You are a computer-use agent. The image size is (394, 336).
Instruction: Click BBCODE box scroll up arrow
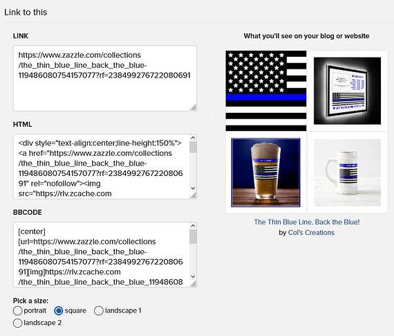pos(193,226)
